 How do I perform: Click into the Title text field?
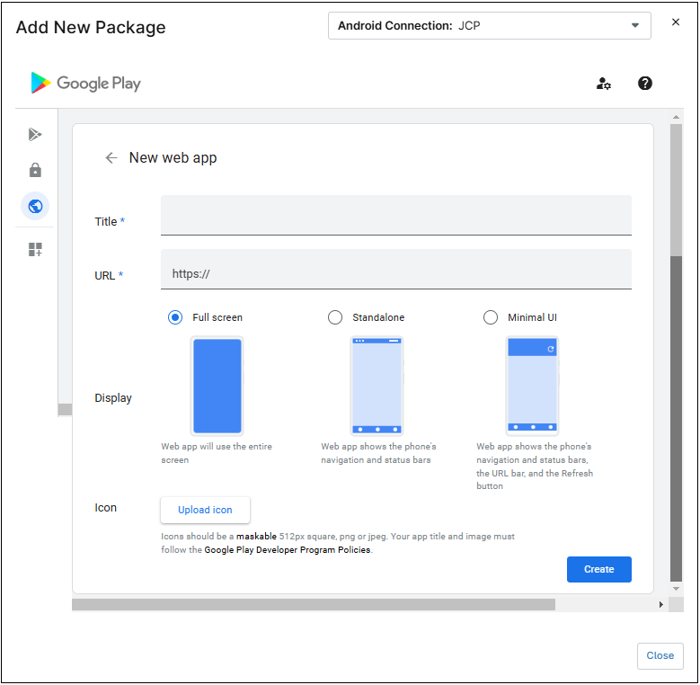(x=395, y=216)
